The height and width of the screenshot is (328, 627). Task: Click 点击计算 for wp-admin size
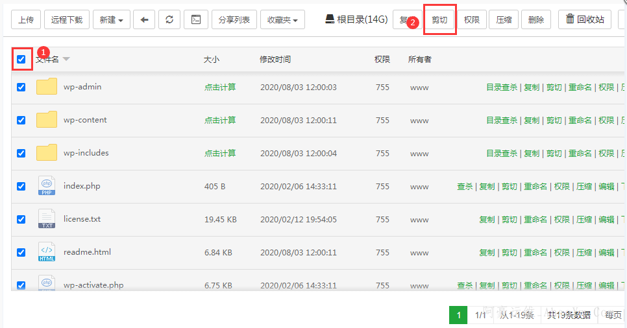click(x=220, y=88)
